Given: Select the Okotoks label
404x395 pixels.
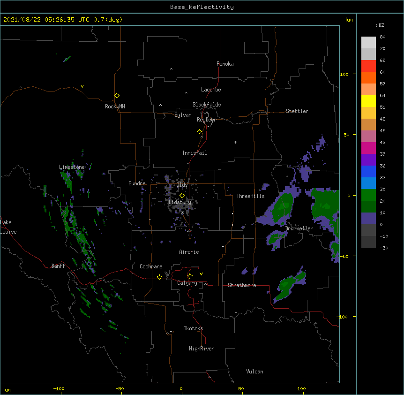Looking at the screenshot, I should 193,328.
